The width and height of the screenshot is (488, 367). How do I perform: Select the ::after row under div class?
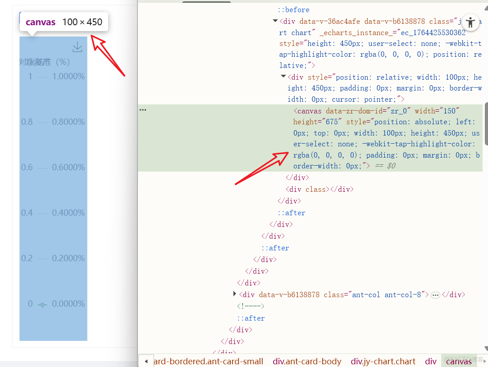291,213
